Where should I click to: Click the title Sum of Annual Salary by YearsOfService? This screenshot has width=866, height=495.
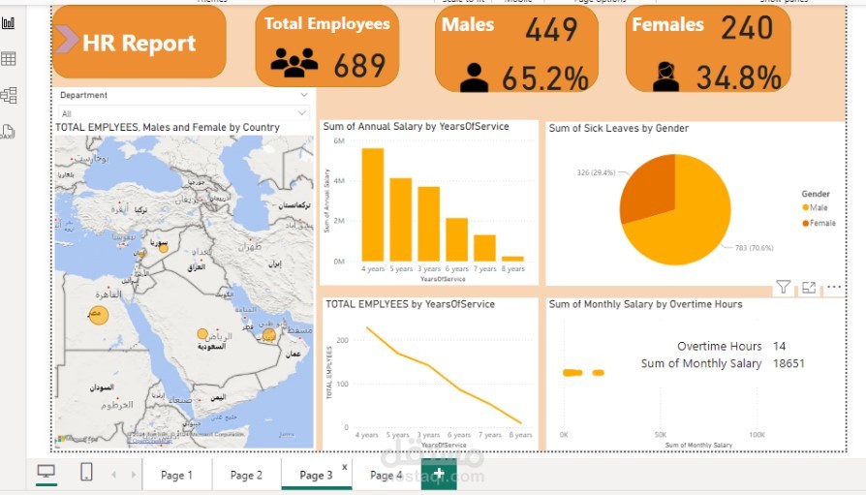tap(416, 127)
